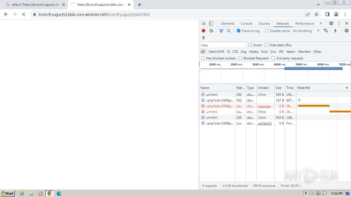Image resolution: width=351 pixels, height=197 pixels.
Task: Select the inspect element picker icon
Action: [x=203, y=24]
